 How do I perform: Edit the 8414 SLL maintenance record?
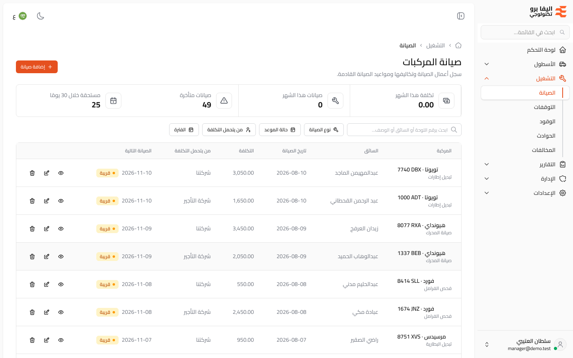(x=47, y=284)
